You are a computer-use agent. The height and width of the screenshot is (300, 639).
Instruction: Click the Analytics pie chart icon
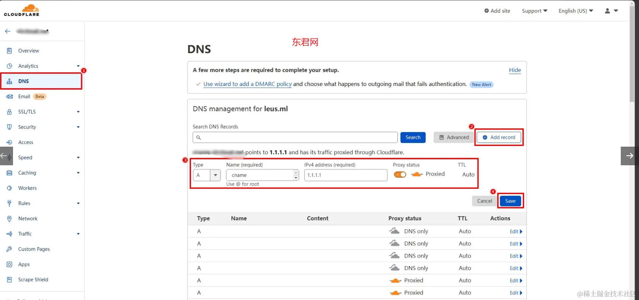click(9, 66)
